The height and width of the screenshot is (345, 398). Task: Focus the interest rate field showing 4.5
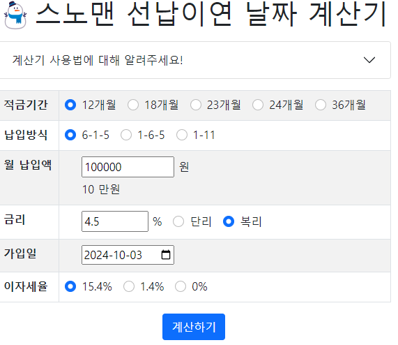tap(115, 221)
